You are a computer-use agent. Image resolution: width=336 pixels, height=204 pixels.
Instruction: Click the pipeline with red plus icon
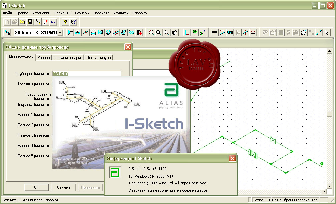coord(45,22)
